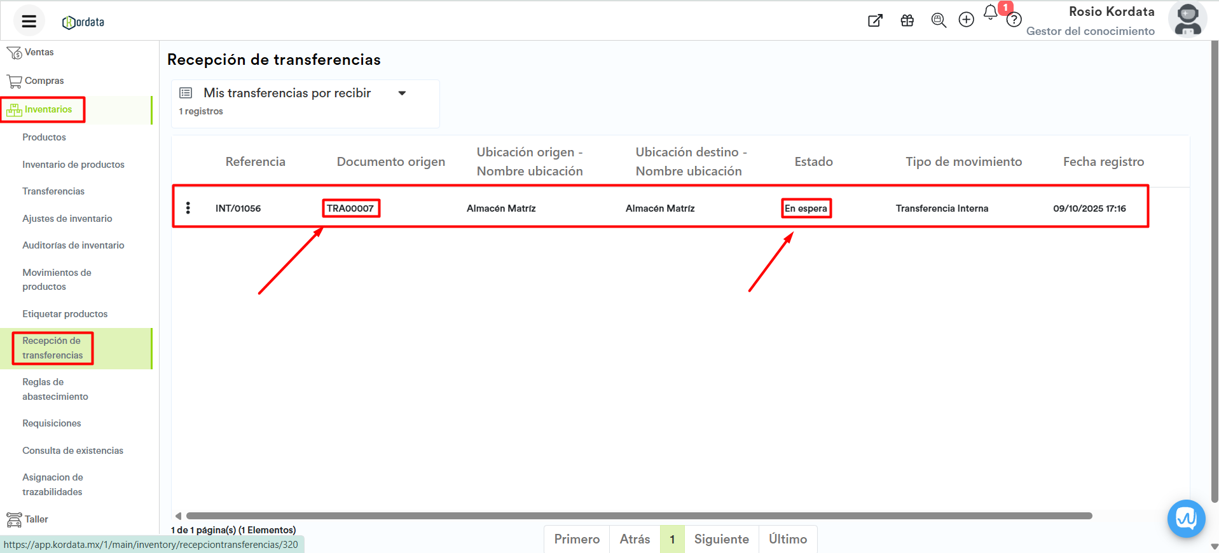
Task: Open the hamburger main menu
Action: pyautogui.click(x=29, y=22)
